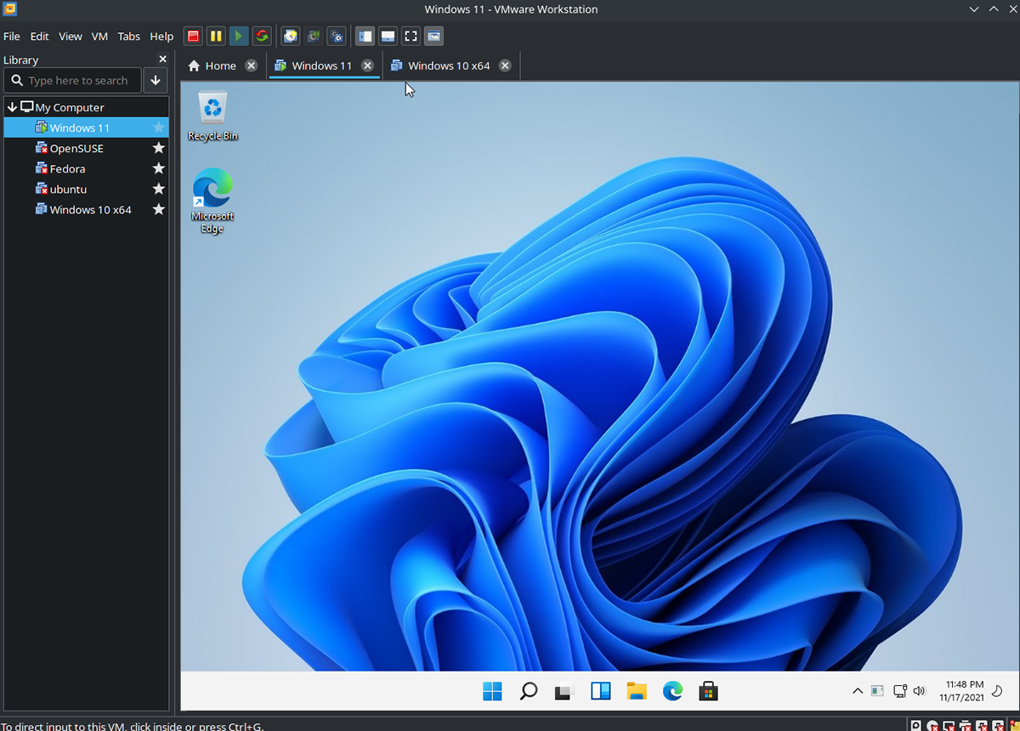Collapse the hidden icons chevron in system tray
The image size is (1020, 731).
coord(858,691)
